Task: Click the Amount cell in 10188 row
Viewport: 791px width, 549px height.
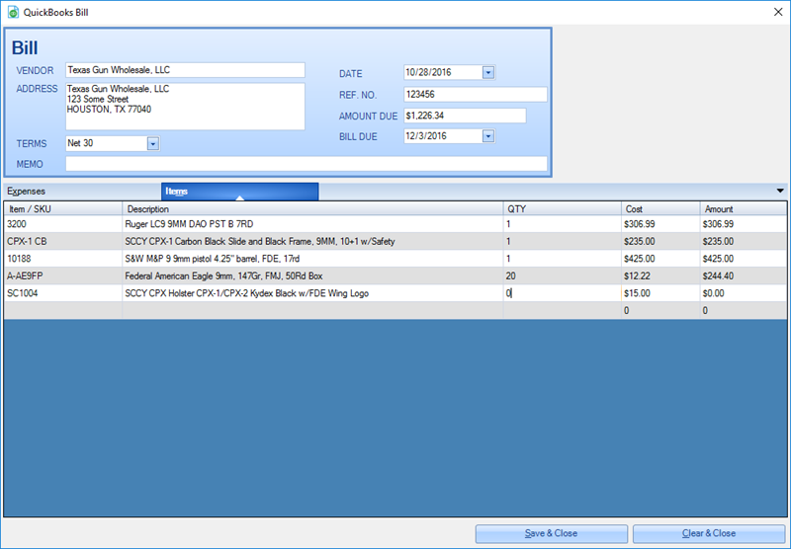Action: (744, 259)
